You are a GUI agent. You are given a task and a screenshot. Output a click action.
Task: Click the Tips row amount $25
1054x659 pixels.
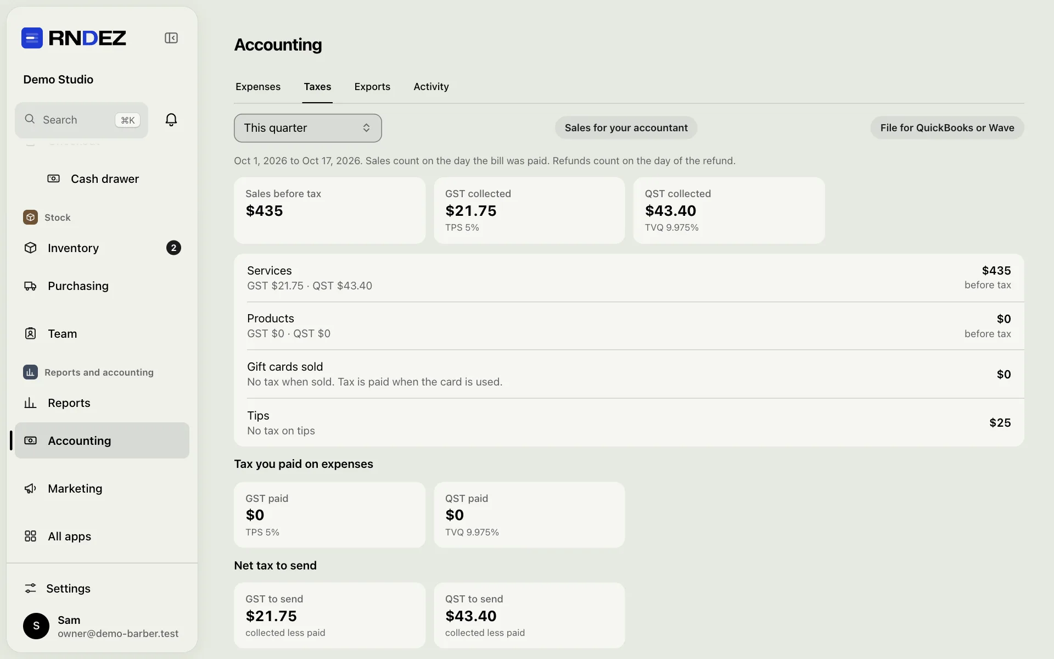pos(1000,422)
